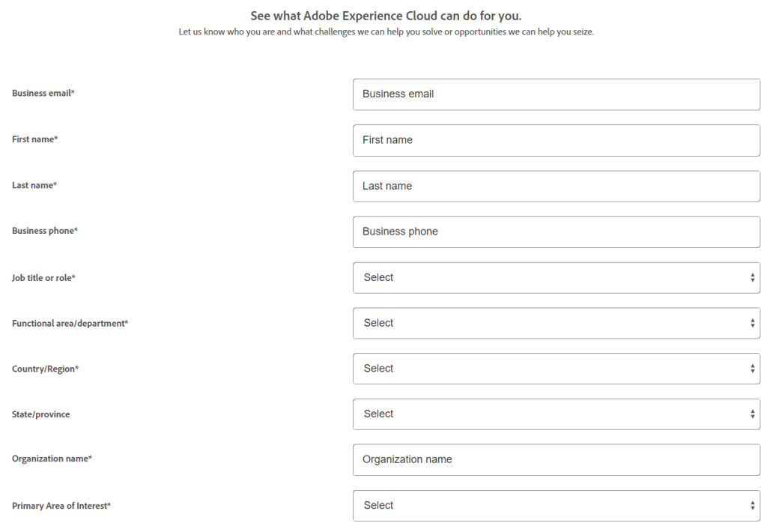Click the 'Organization name*' label text

click(x=52, y=459)
